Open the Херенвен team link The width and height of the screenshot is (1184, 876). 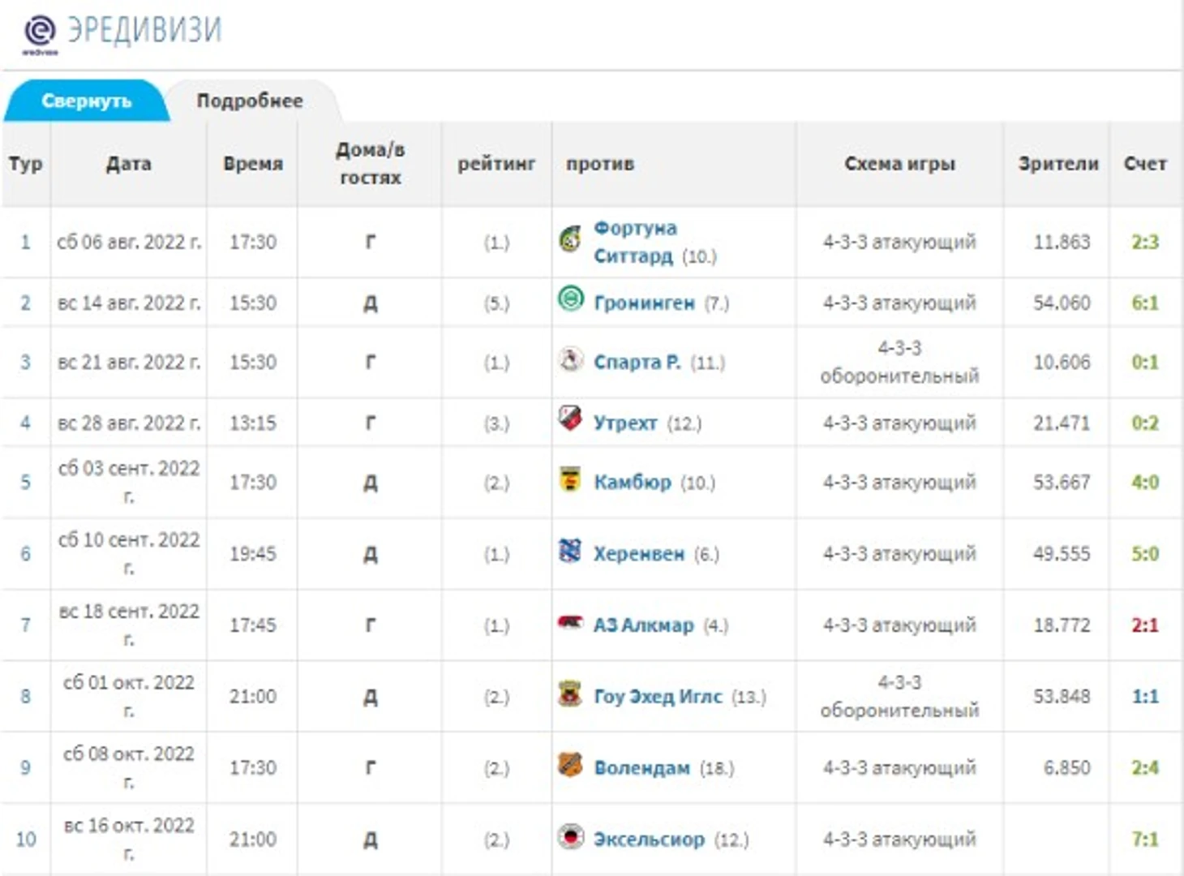(639, 554)
